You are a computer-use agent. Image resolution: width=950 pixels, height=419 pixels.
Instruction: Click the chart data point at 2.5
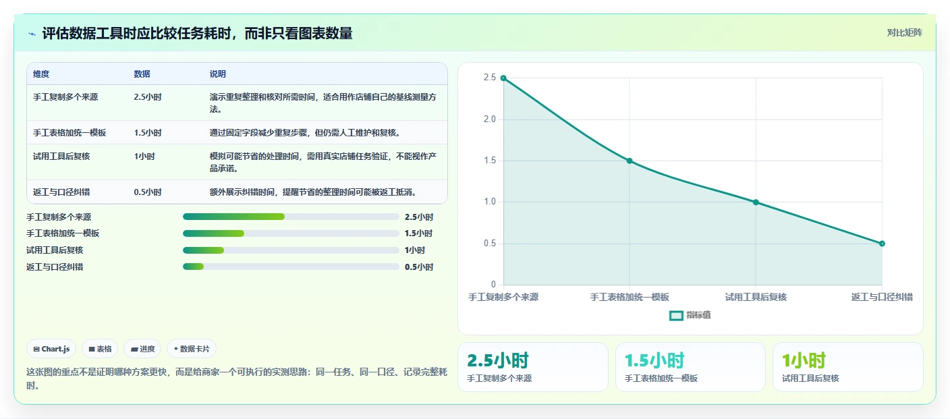[x=503, y=78]
